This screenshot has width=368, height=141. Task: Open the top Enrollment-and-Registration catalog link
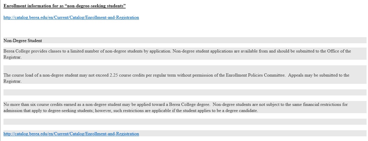point(71,17)
